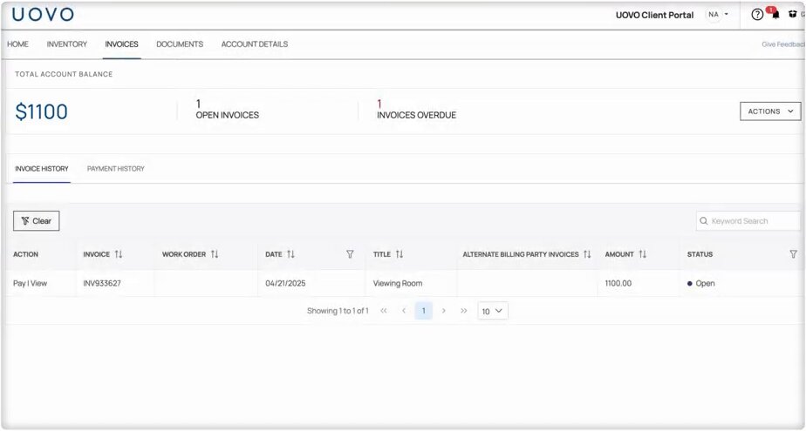The height and width of the screenshot is (431, 806).
Task: Select page 1 in pagination
Action: [424, 311]
